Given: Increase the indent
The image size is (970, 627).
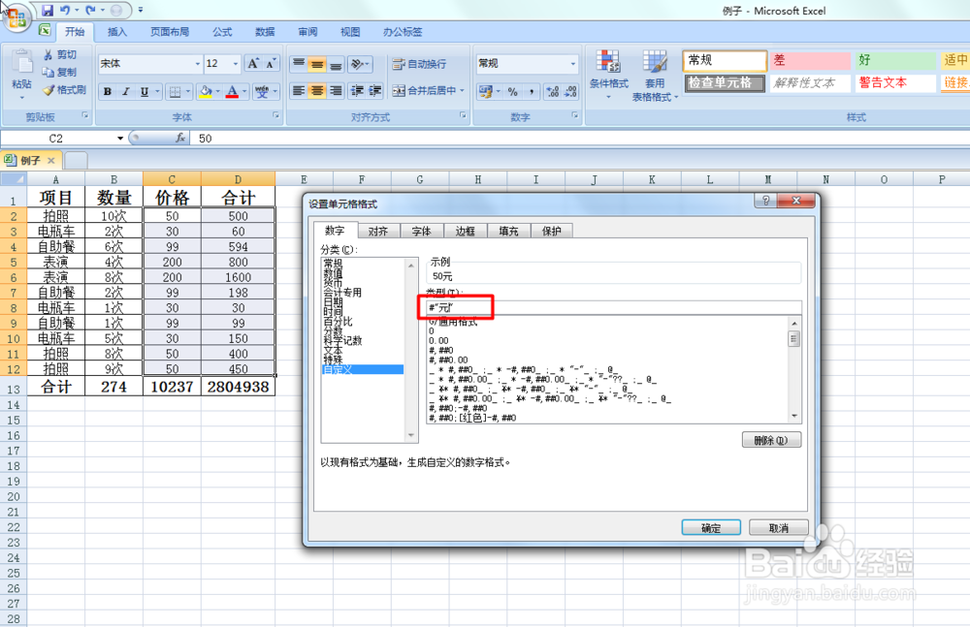Looking at the screenshot, I should 374,91.
